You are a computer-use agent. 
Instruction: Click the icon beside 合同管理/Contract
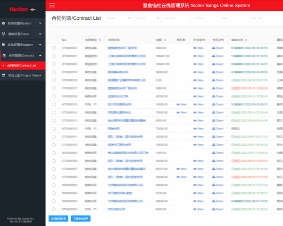(x=4, y=56)
